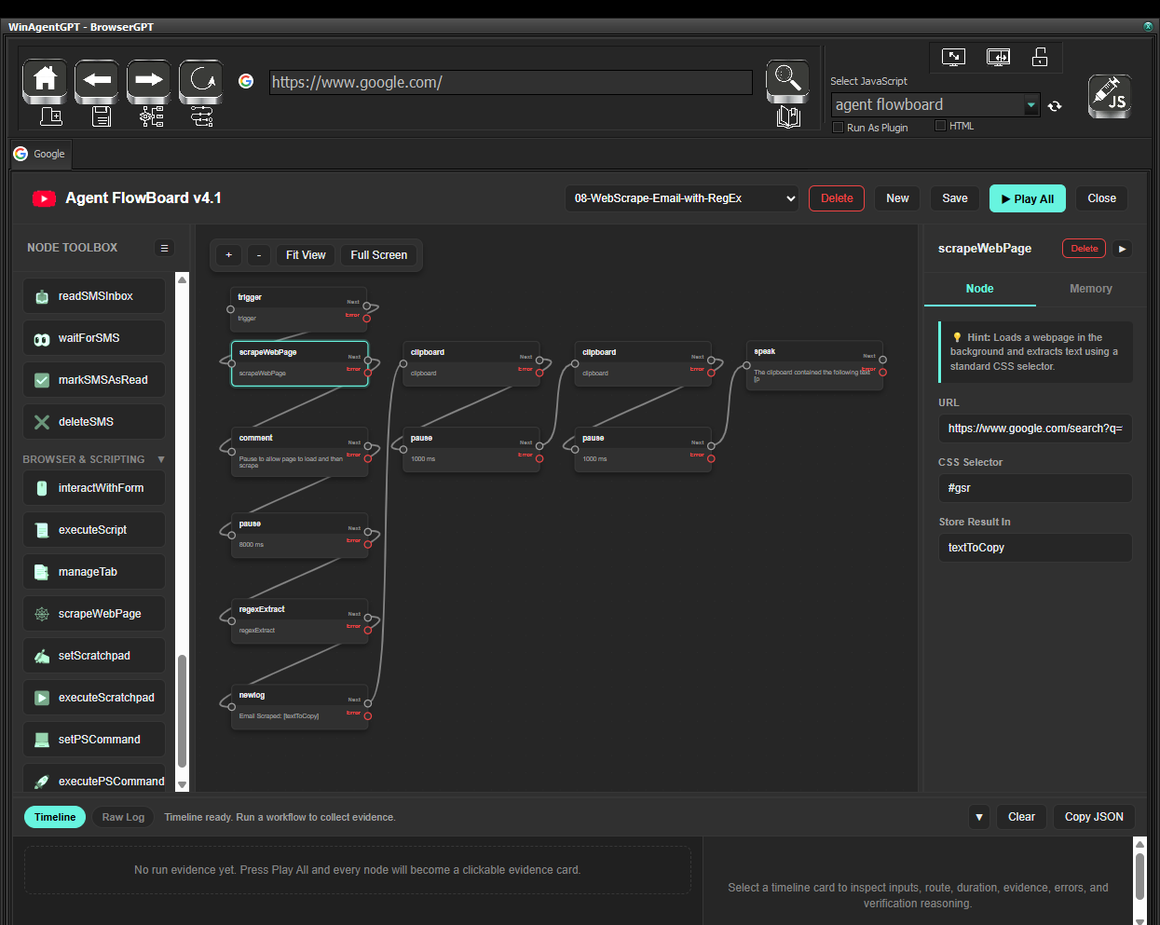Open the timeline dropdown arrow next to Clear
The image size is (1160, 925).
tap(979, 817)
